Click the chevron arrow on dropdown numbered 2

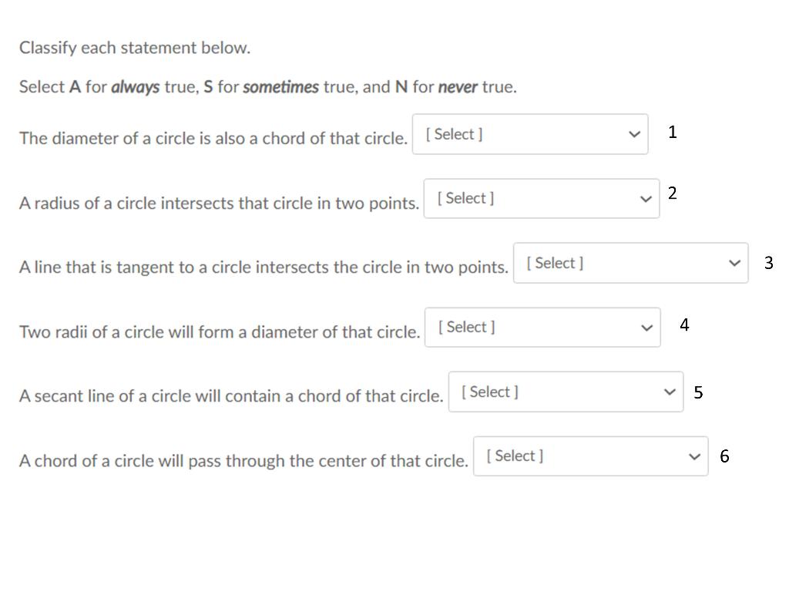pyautogui.click(x=646, y=199)
